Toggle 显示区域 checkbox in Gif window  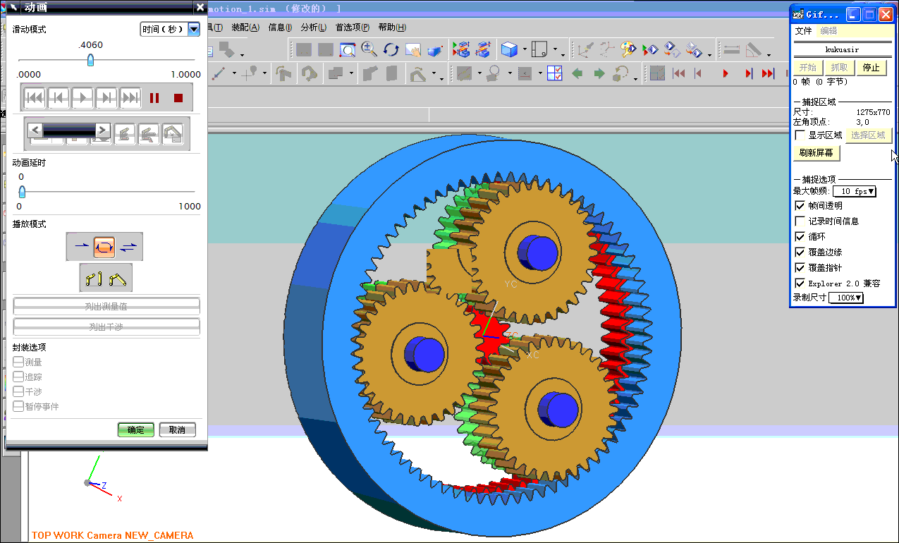[x=800, y=135]
